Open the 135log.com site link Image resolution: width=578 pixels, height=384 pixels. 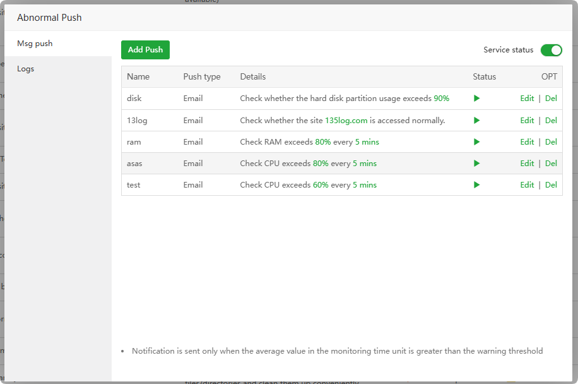(346, 120)
